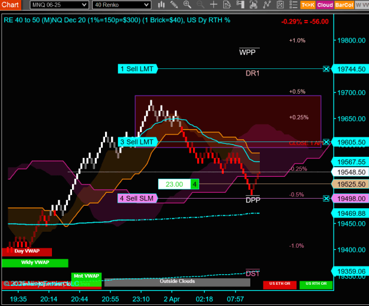
Task: Click the +0.25% level label
Action: [x=299, y=117]
